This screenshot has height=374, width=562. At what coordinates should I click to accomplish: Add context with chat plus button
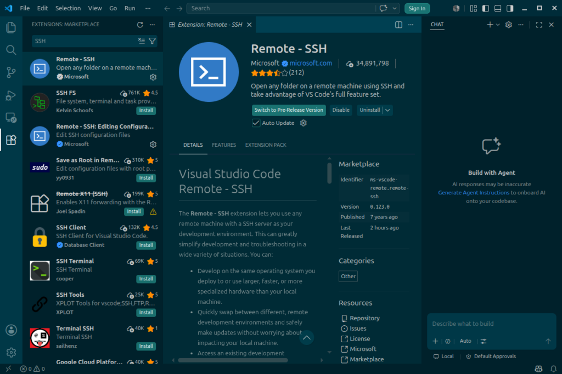click(x=435, y=341)
